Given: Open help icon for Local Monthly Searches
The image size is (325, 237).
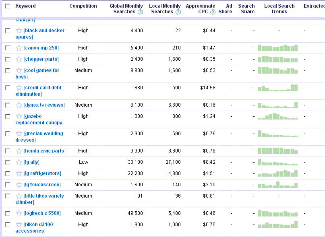Looking at the screenshot, I should coord(178,12).
